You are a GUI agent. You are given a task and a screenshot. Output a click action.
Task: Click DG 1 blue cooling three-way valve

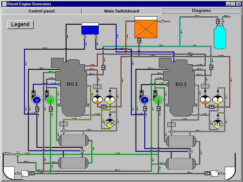tap(82, 151)
